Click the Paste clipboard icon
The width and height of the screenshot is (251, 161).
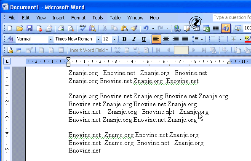[x=124, y=29]
